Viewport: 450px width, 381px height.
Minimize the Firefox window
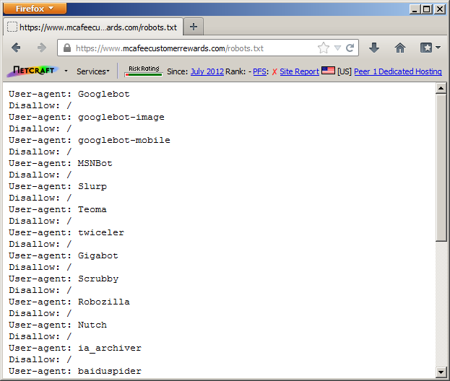pos(415,9)
